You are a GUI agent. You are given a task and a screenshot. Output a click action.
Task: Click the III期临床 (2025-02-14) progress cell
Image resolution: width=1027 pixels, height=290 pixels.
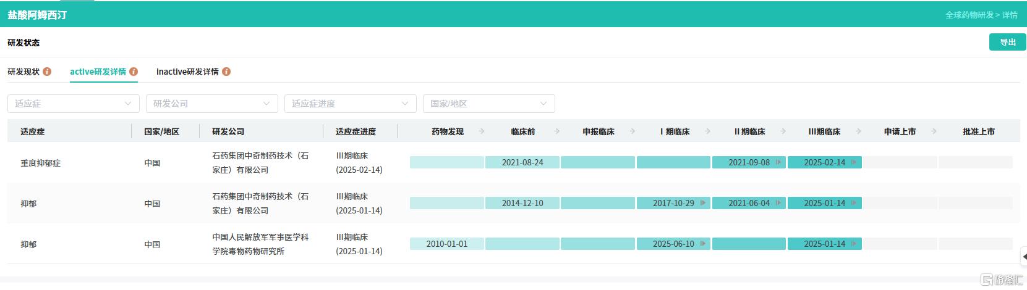pyautogui.click(x=359, y=162)
